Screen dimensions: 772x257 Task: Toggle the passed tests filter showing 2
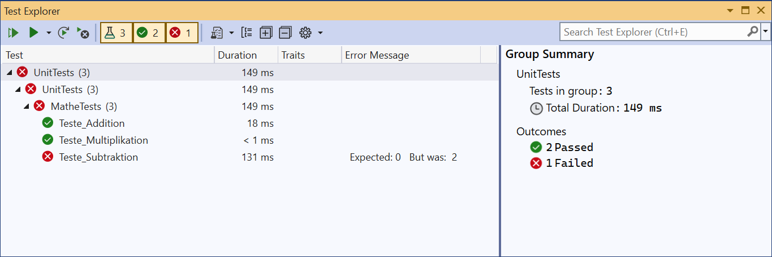tap(149, 33)
